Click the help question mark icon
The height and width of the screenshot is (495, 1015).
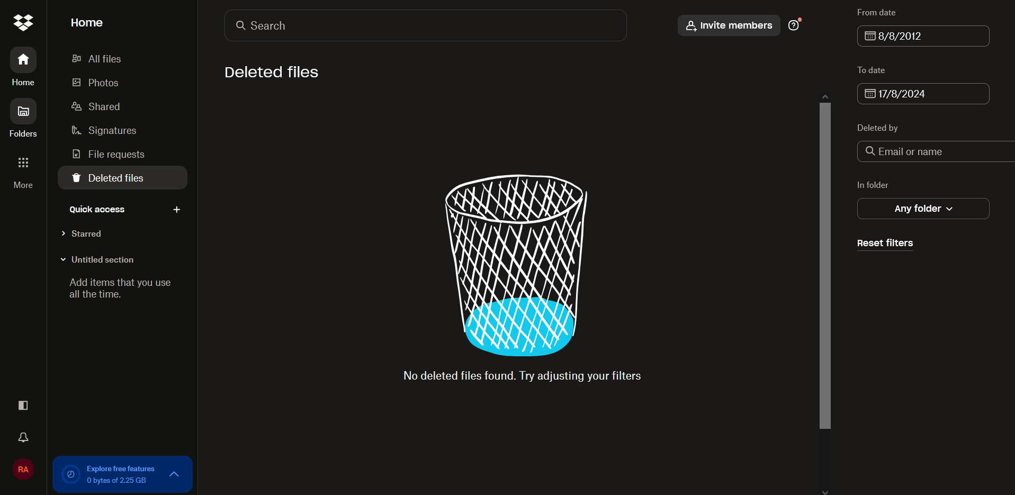click(793, 25)
